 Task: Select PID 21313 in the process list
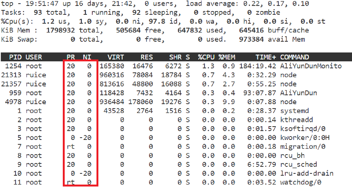pos(11,75)
